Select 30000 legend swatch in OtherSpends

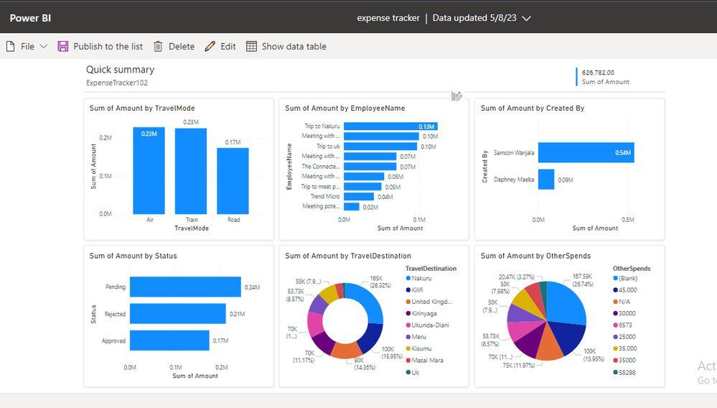coord(616,313)
